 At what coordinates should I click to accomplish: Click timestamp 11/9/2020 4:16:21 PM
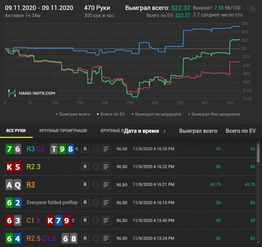tap(153, 185)
